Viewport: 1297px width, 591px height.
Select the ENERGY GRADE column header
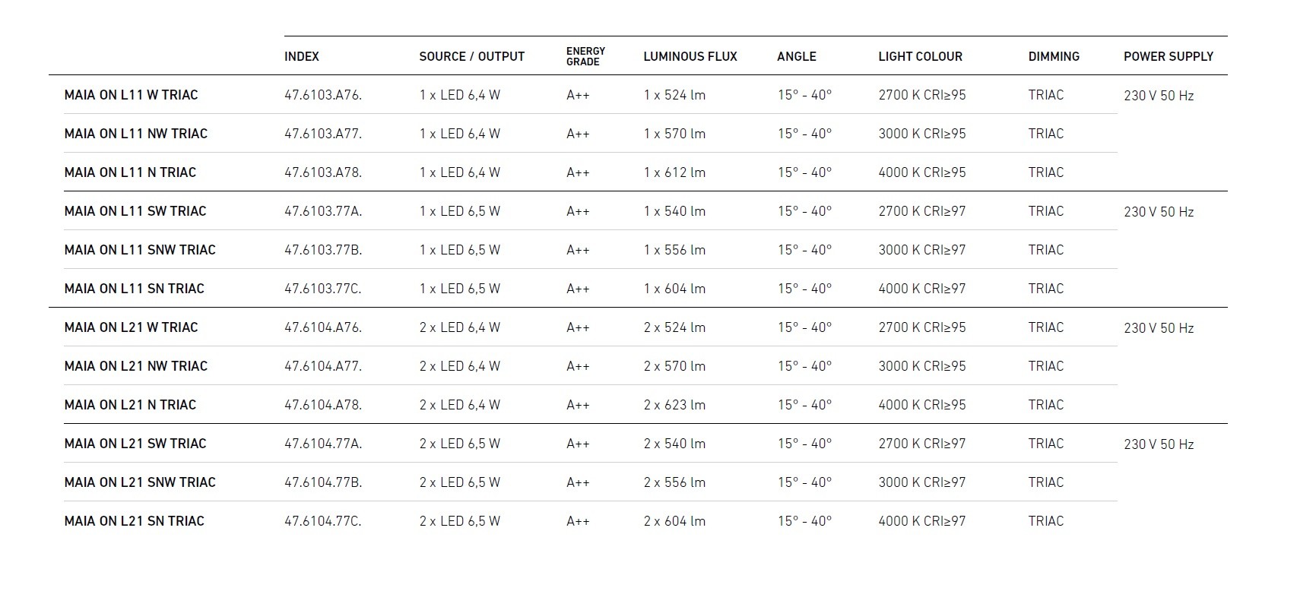tap(585, 56)
